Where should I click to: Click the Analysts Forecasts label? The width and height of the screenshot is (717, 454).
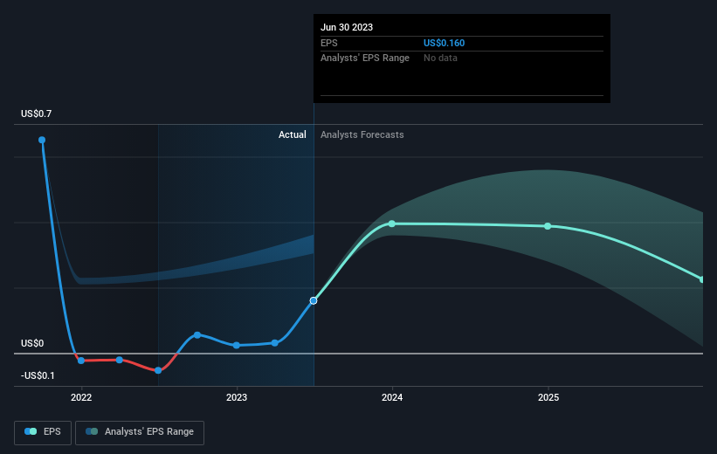pyautogui.click(x=362, y=134)
